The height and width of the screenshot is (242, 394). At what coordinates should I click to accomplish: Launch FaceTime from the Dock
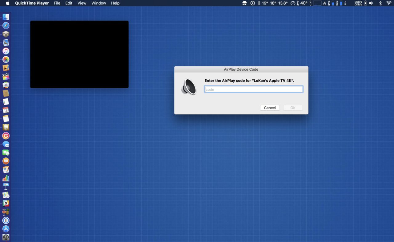tap(6, 153)
